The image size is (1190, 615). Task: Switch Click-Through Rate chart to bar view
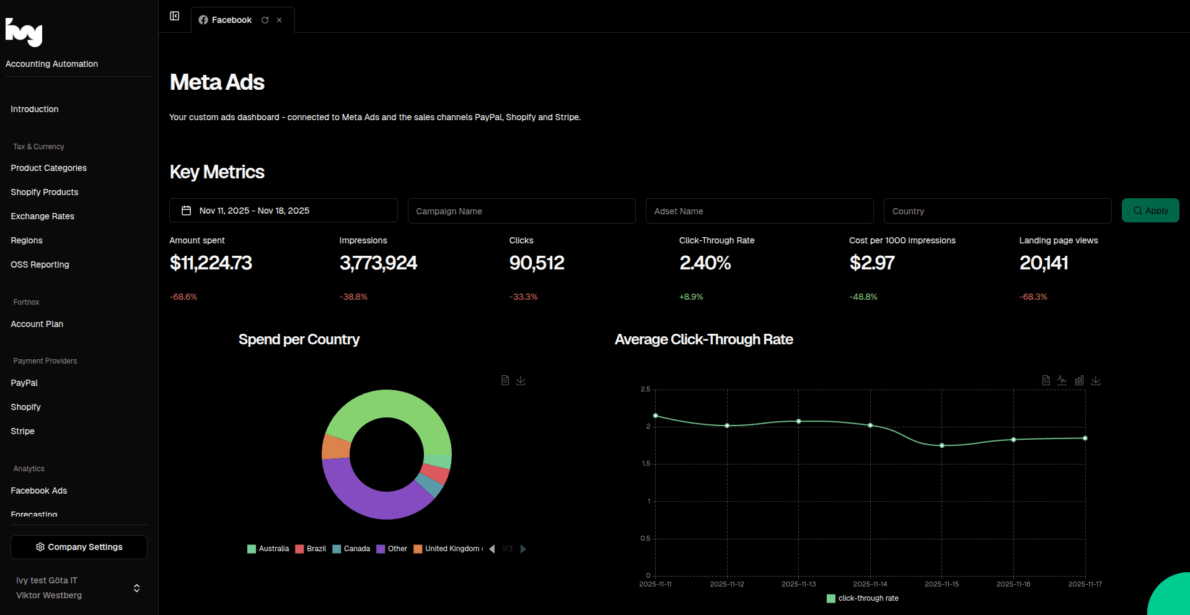tap(1079, 380)
